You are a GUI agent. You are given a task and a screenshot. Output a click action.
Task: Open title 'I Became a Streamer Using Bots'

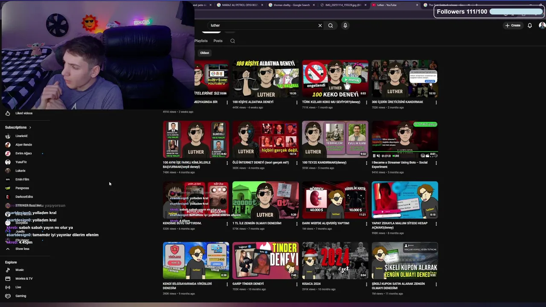[x=400, y=165]
